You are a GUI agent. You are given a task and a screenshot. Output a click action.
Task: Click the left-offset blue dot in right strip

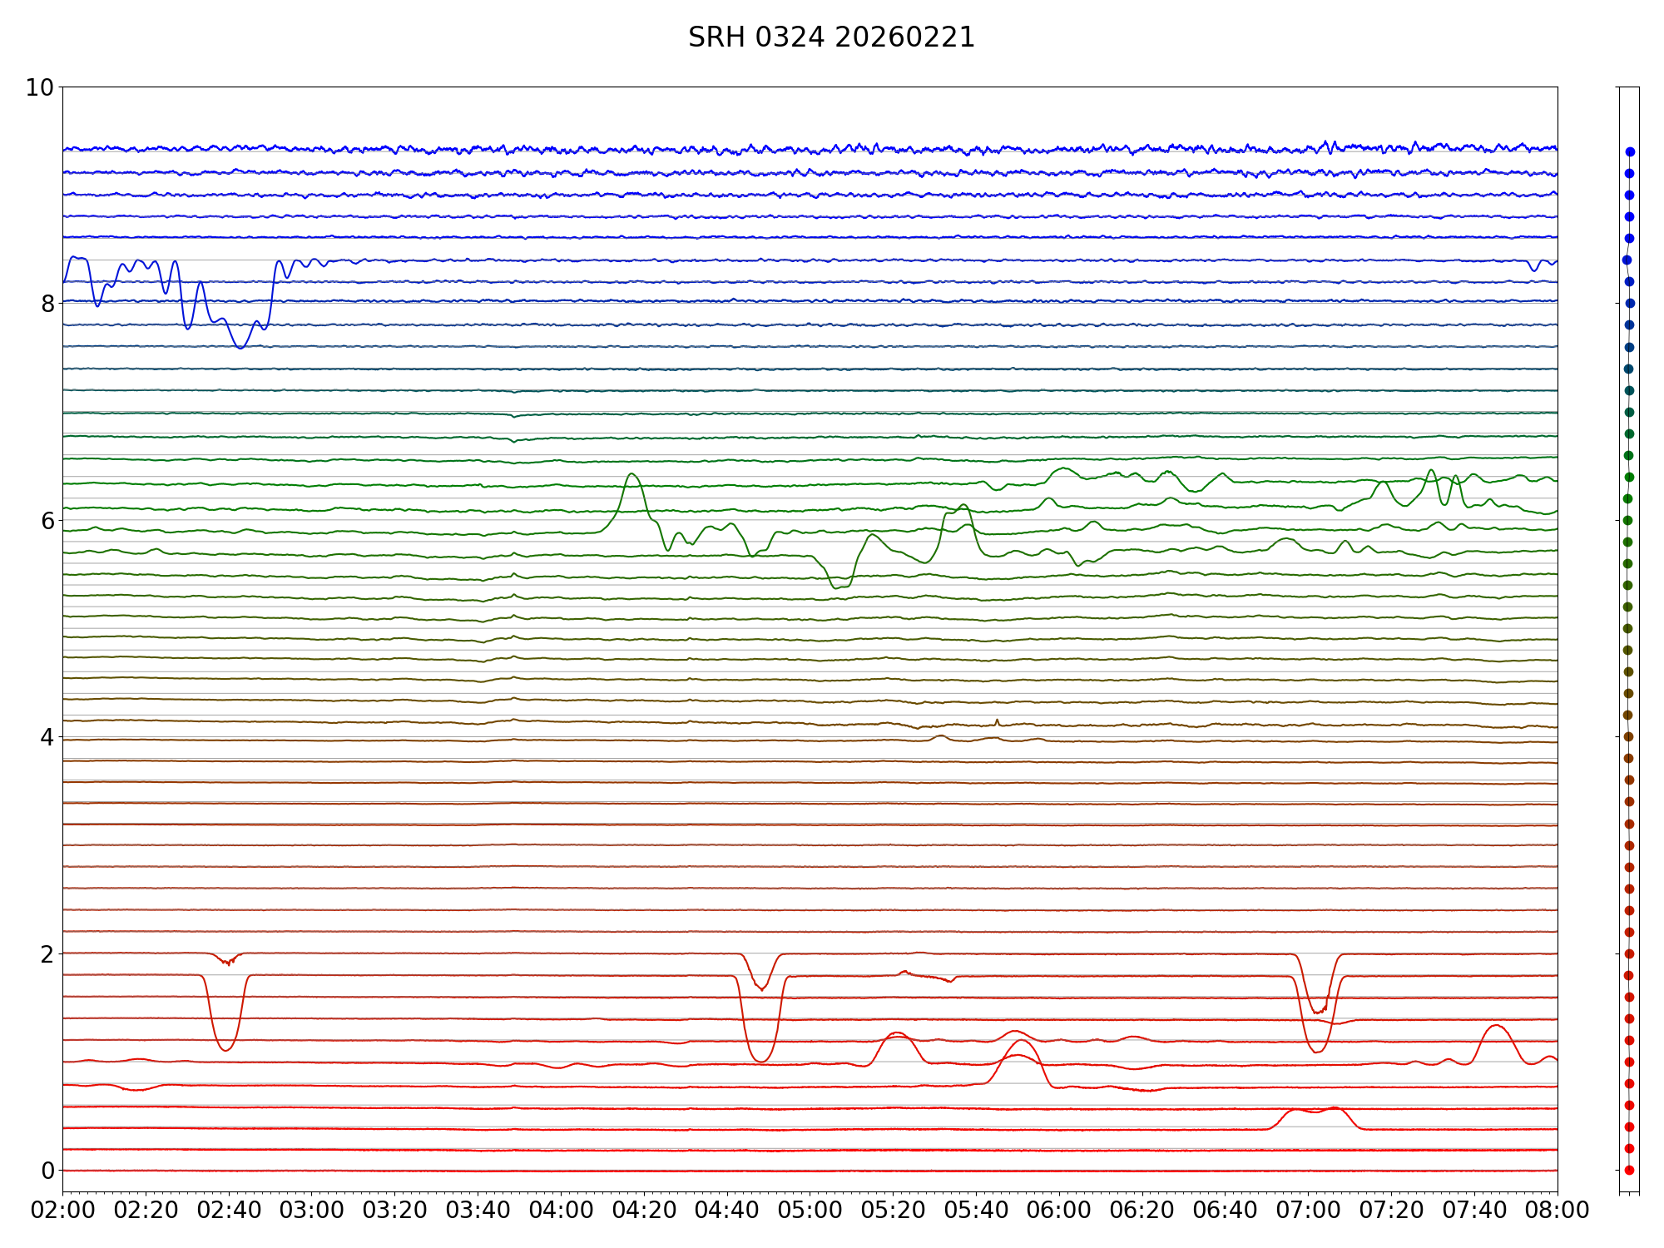click(1626, 260)
